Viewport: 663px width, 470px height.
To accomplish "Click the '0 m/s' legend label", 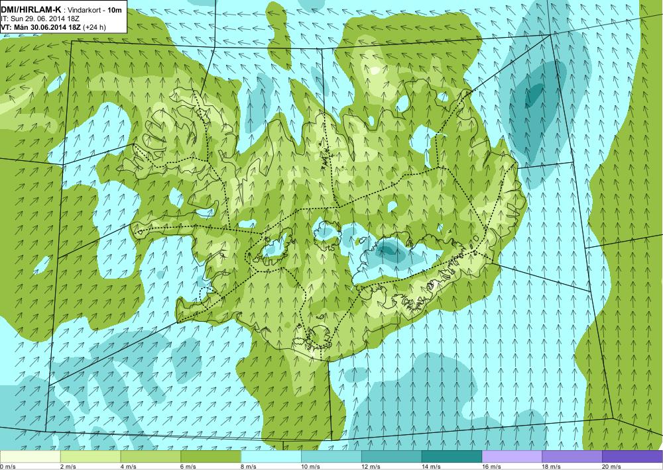I will click(8, 467).
